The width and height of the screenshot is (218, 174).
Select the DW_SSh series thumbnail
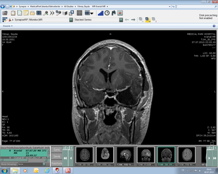[x=105, y=155]
